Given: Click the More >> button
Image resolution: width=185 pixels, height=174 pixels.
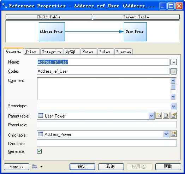Looking at the screenshot, I should pyautogui.click(x=17, y=167).
